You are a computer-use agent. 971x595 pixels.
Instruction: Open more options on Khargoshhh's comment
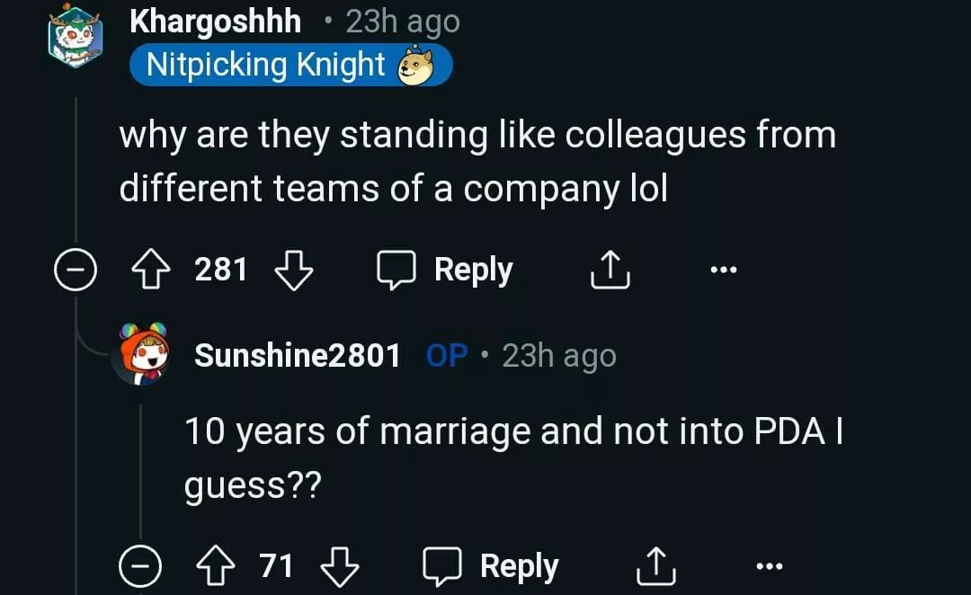722,270
